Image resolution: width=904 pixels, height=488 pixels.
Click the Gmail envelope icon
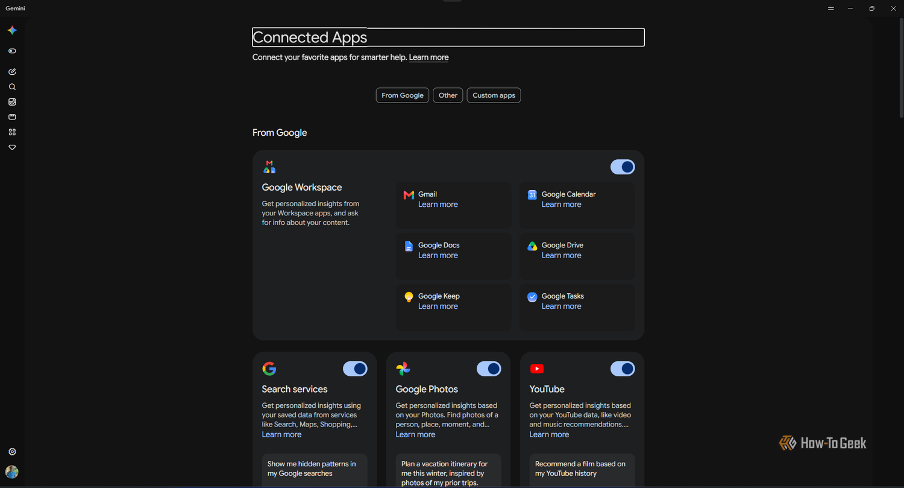coord(409,195)
